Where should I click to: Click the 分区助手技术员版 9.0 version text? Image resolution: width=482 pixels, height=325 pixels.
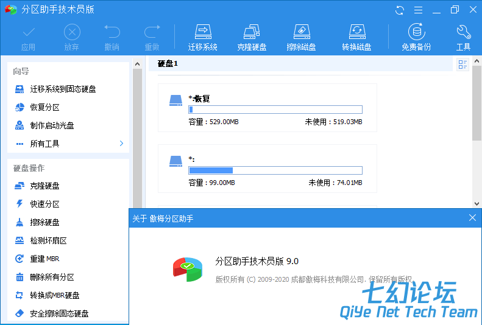(257, 261)
